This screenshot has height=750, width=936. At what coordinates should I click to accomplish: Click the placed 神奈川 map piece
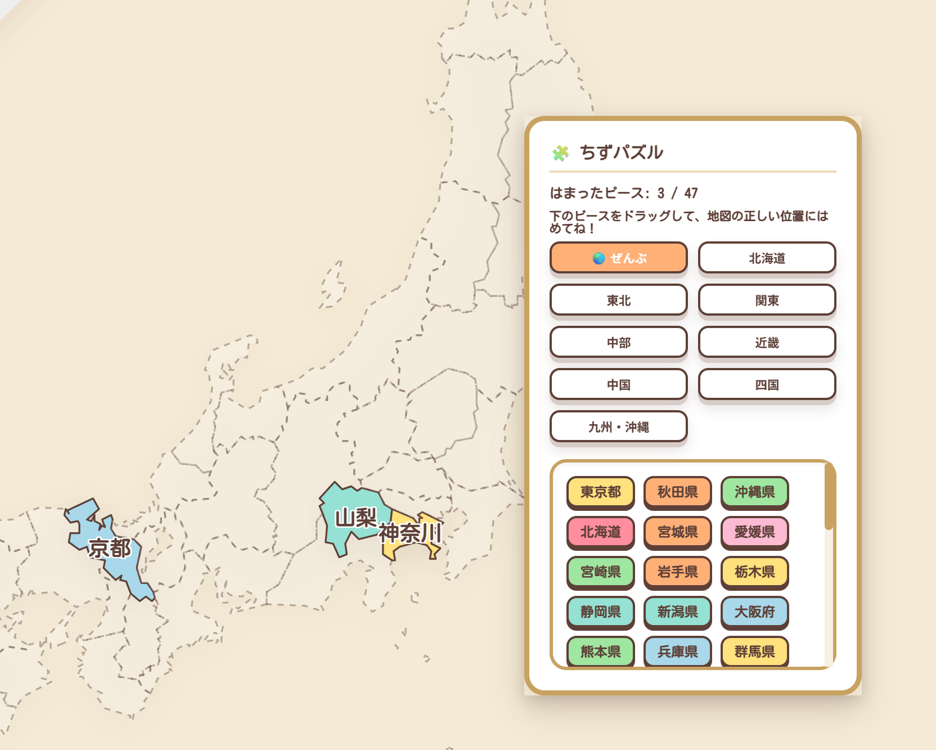413,535
